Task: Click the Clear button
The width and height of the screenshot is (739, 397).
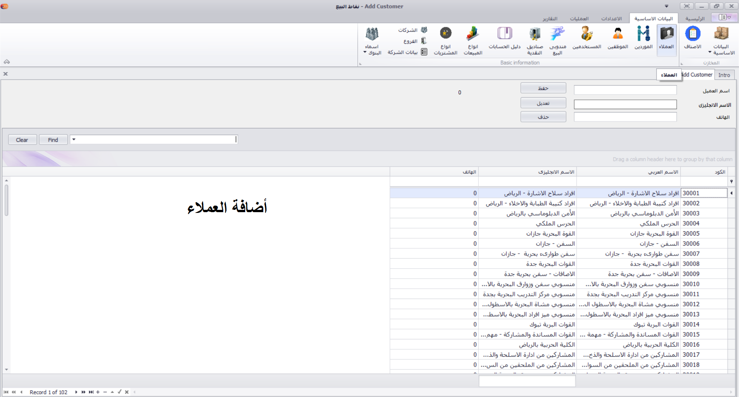Action: (x=22, y=140)
